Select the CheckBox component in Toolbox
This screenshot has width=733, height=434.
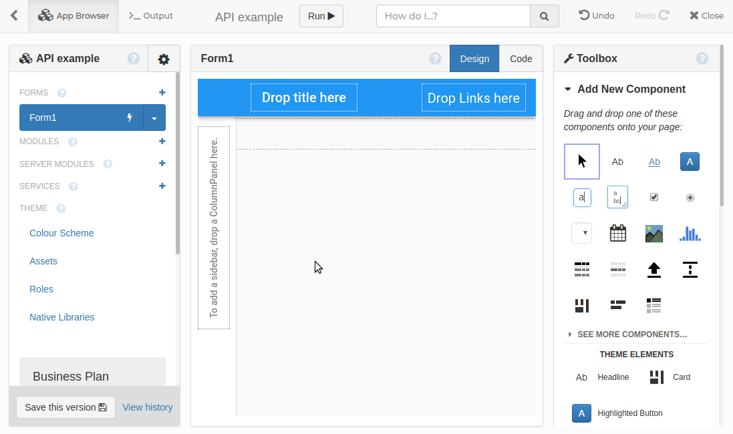(x=654, y=197)
